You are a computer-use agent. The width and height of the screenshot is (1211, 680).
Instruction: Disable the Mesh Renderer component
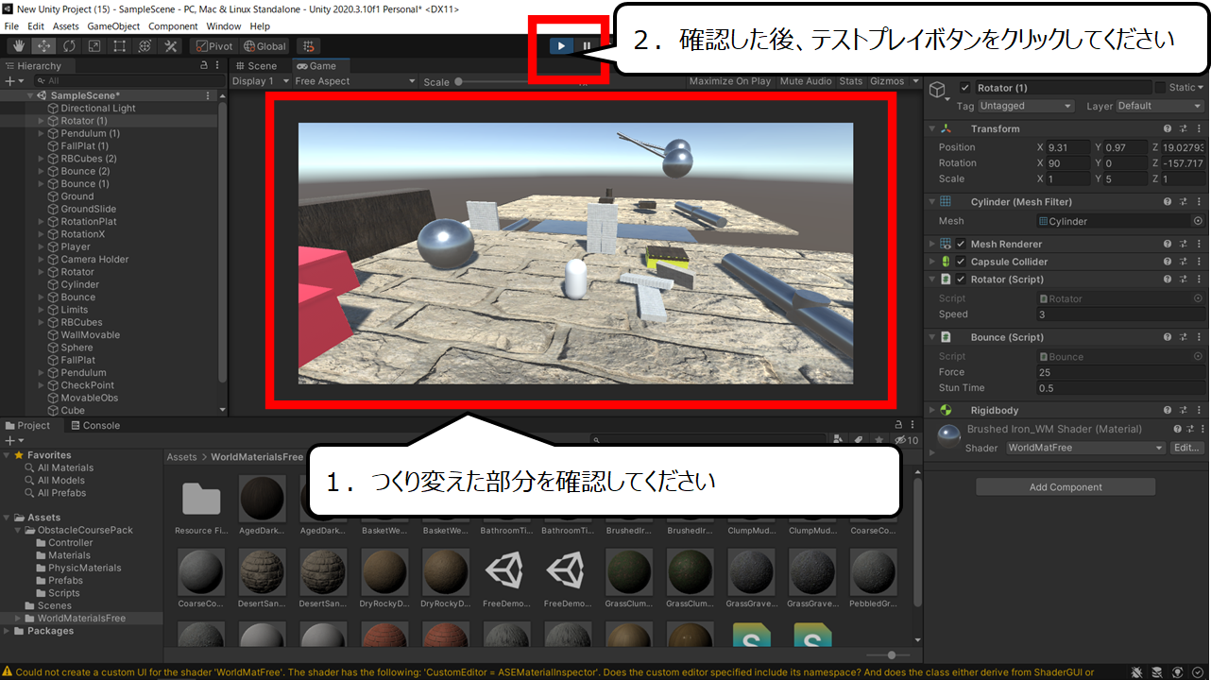(x=961, y=244)
